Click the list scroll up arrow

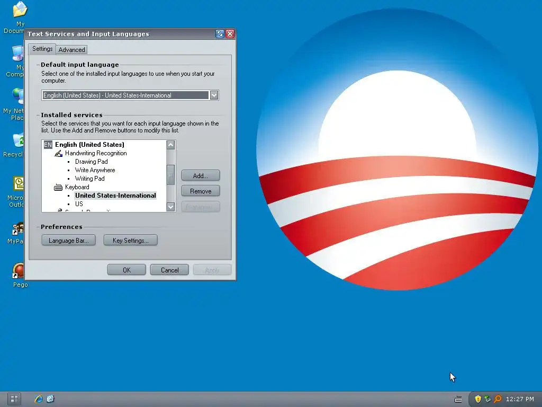click(171, 145)
